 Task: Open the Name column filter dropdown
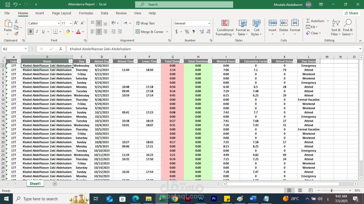tap(71, 61)
